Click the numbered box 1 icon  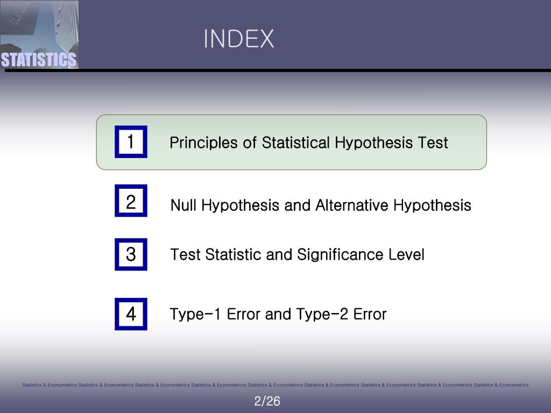click(131, 141)
